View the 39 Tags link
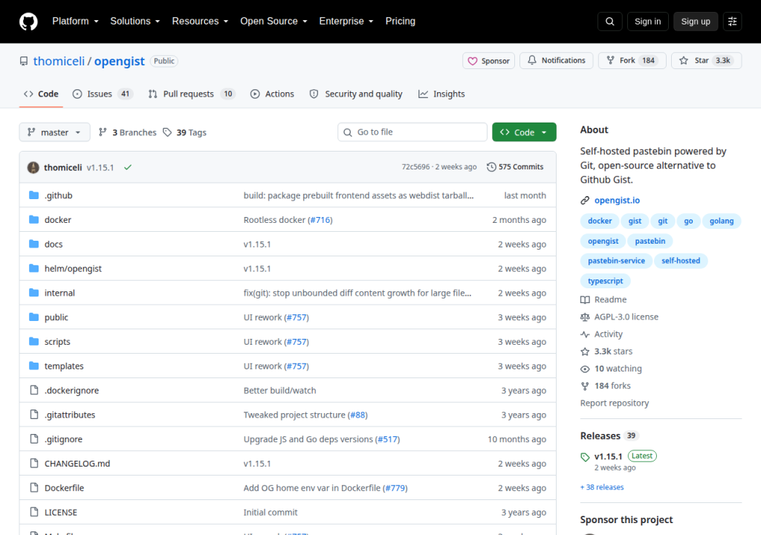 tap(185, 132)
